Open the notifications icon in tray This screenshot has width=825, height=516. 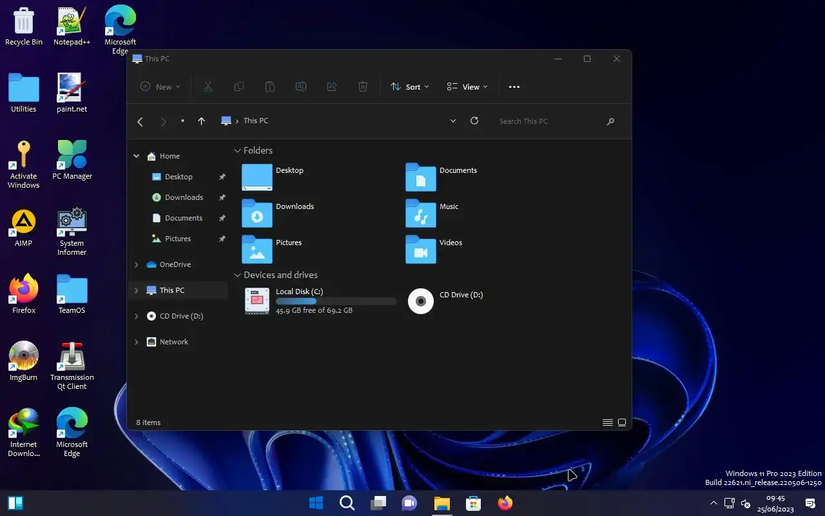click(x=810, y=503)
